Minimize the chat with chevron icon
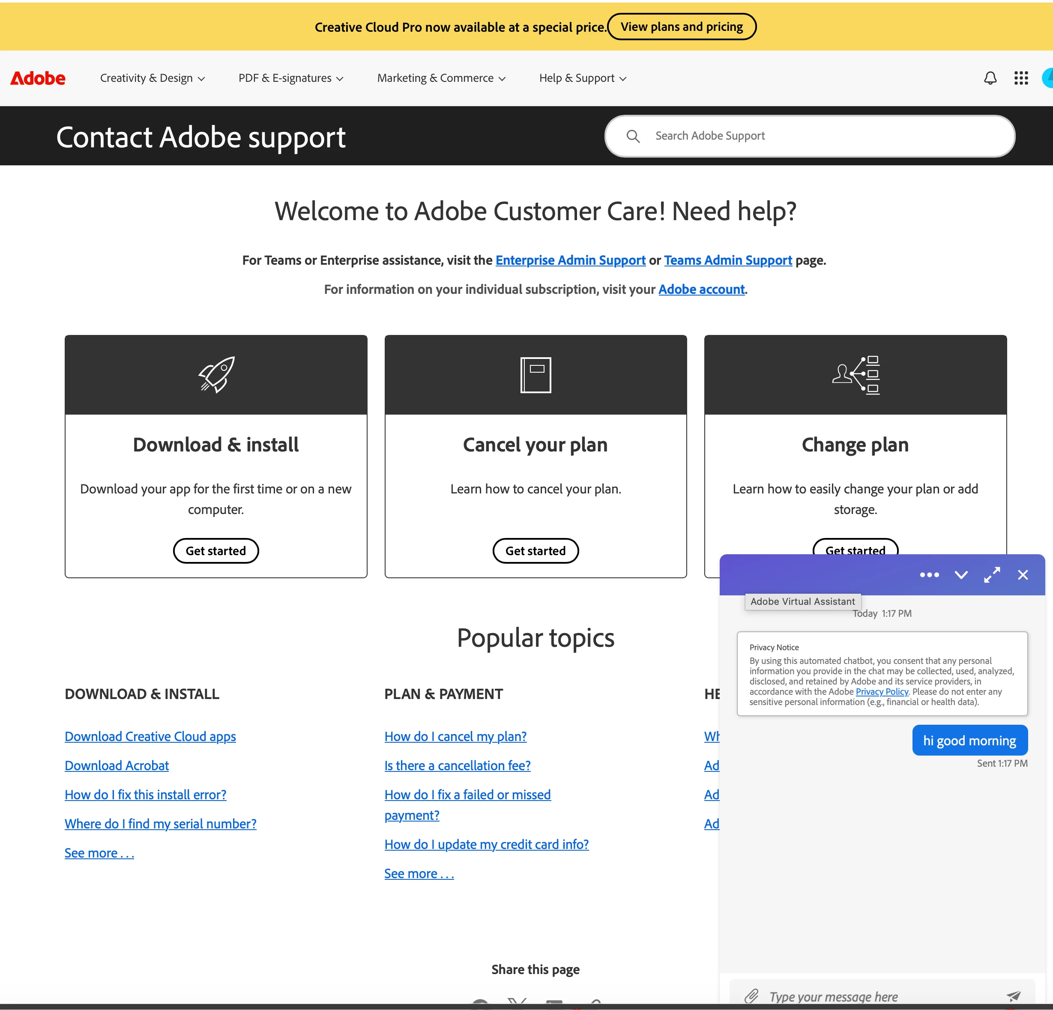 click(x=960, y=575)
